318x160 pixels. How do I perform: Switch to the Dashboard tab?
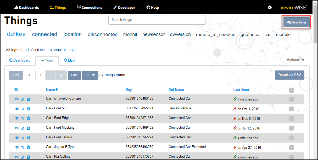pyautogui.click(x=20, y=60)
